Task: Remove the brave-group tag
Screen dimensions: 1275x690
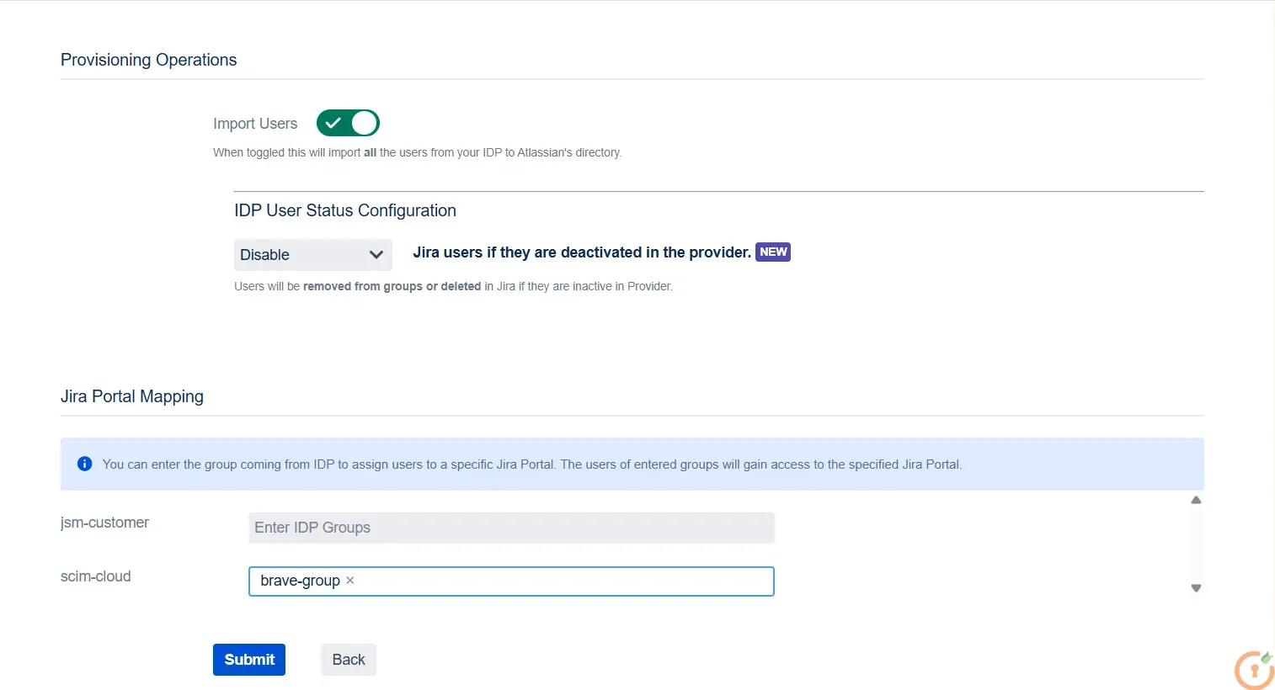Action: click(x=350, y=581)
